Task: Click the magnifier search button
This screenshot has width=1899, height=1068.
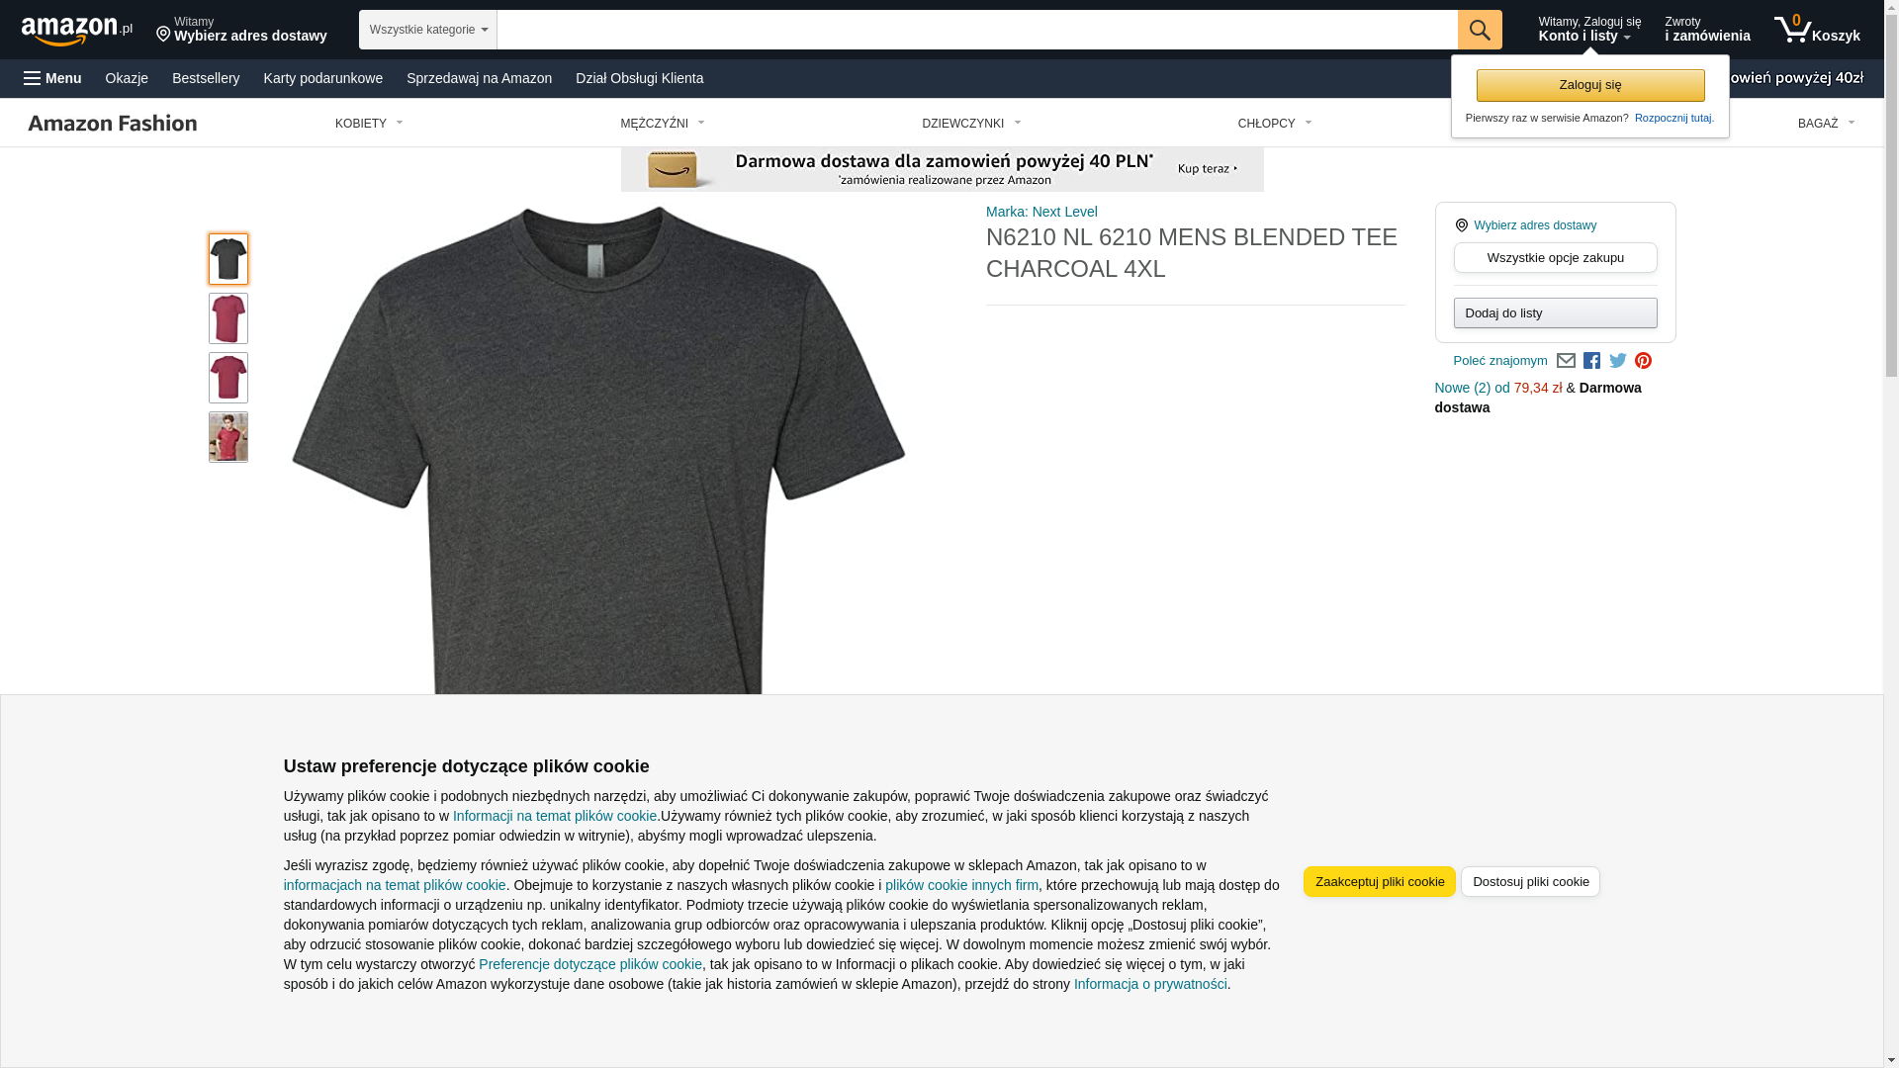Action: coord(1480,30)
